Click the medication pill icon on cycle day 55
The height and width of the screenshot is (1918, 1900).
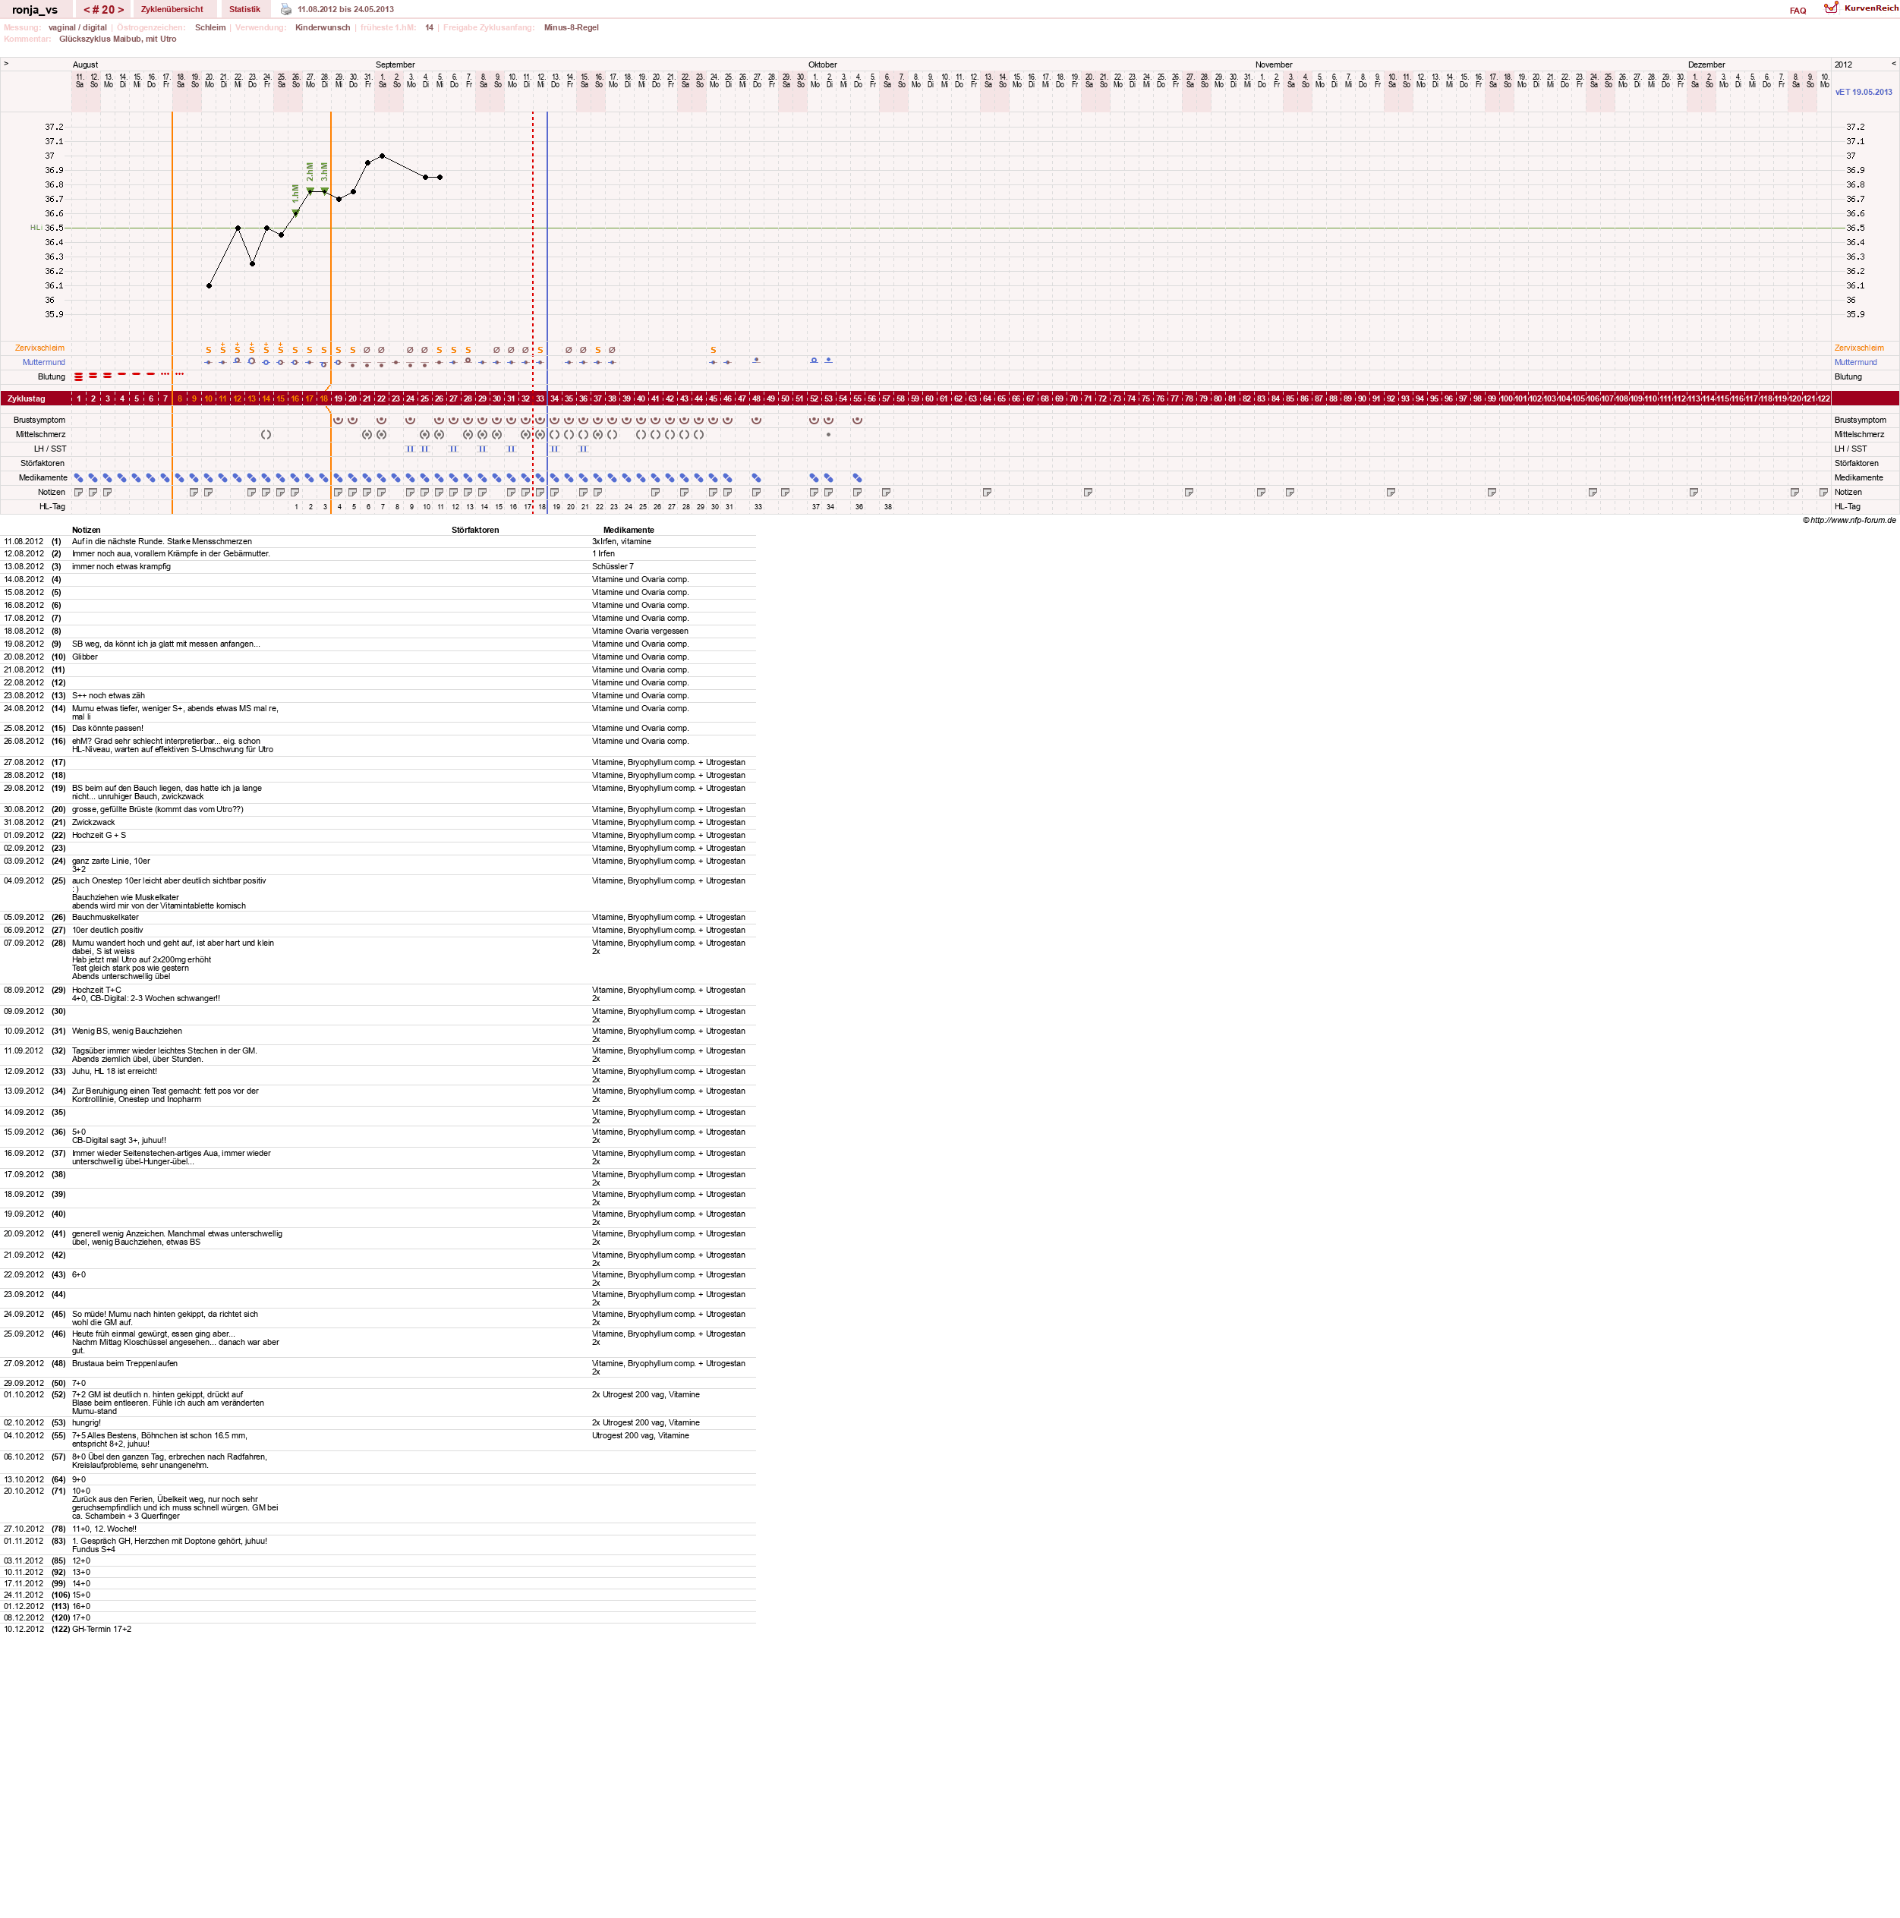[858, 478]
